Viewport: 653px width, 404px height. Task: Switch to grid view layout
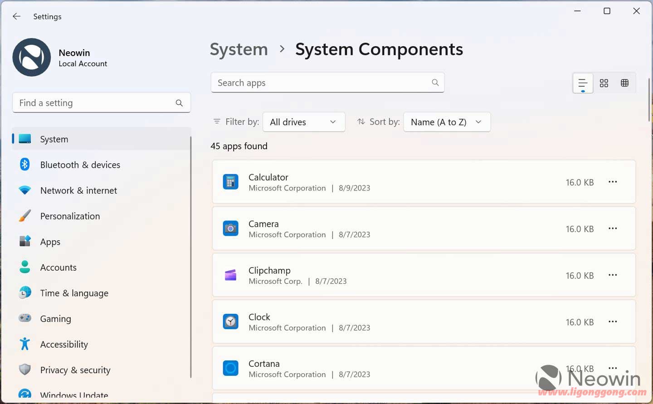click(604, 83)
